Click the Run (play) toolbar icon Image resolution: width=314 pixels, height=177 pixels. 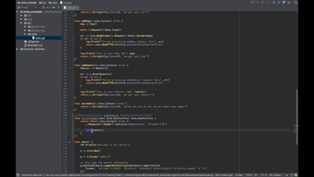tap(258, 2)
